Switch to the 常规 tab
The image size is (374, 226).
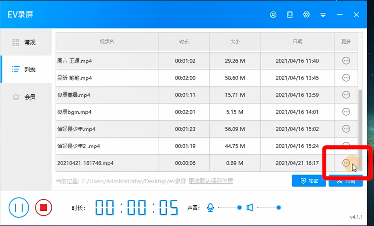(26, 42)
